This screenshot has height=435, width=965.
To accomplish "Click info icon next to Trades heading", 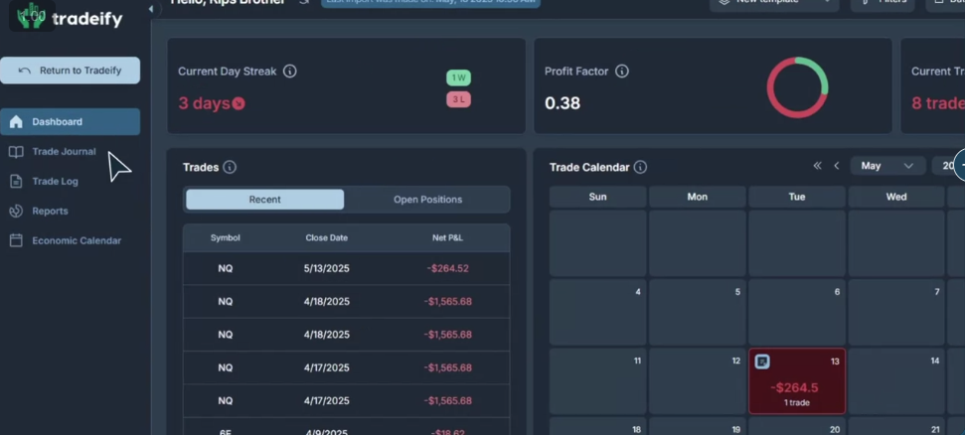I will click(x=230, y=168).
